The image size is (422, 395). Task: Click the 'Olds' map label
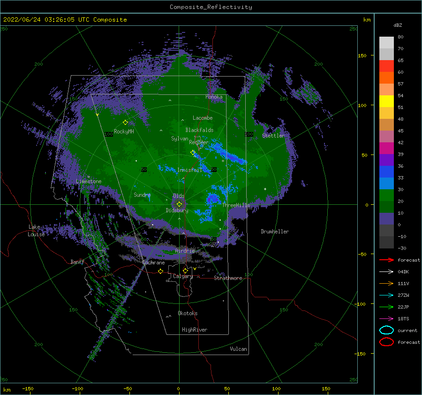pyautogui.click(x=179, y=196)
